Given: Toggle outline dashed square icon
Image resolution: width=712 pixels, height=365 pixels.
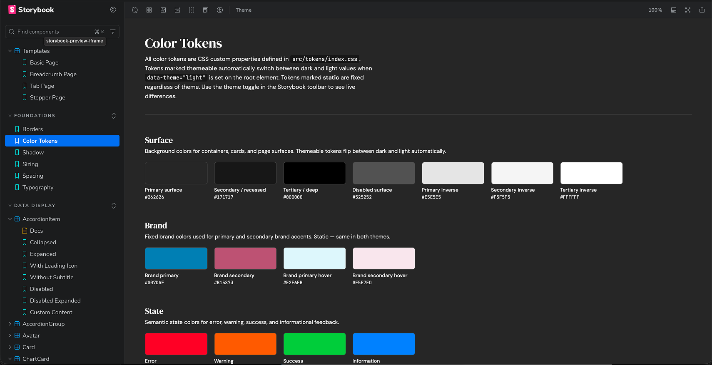Looking at the screenshot, I should tap(192, 10).
